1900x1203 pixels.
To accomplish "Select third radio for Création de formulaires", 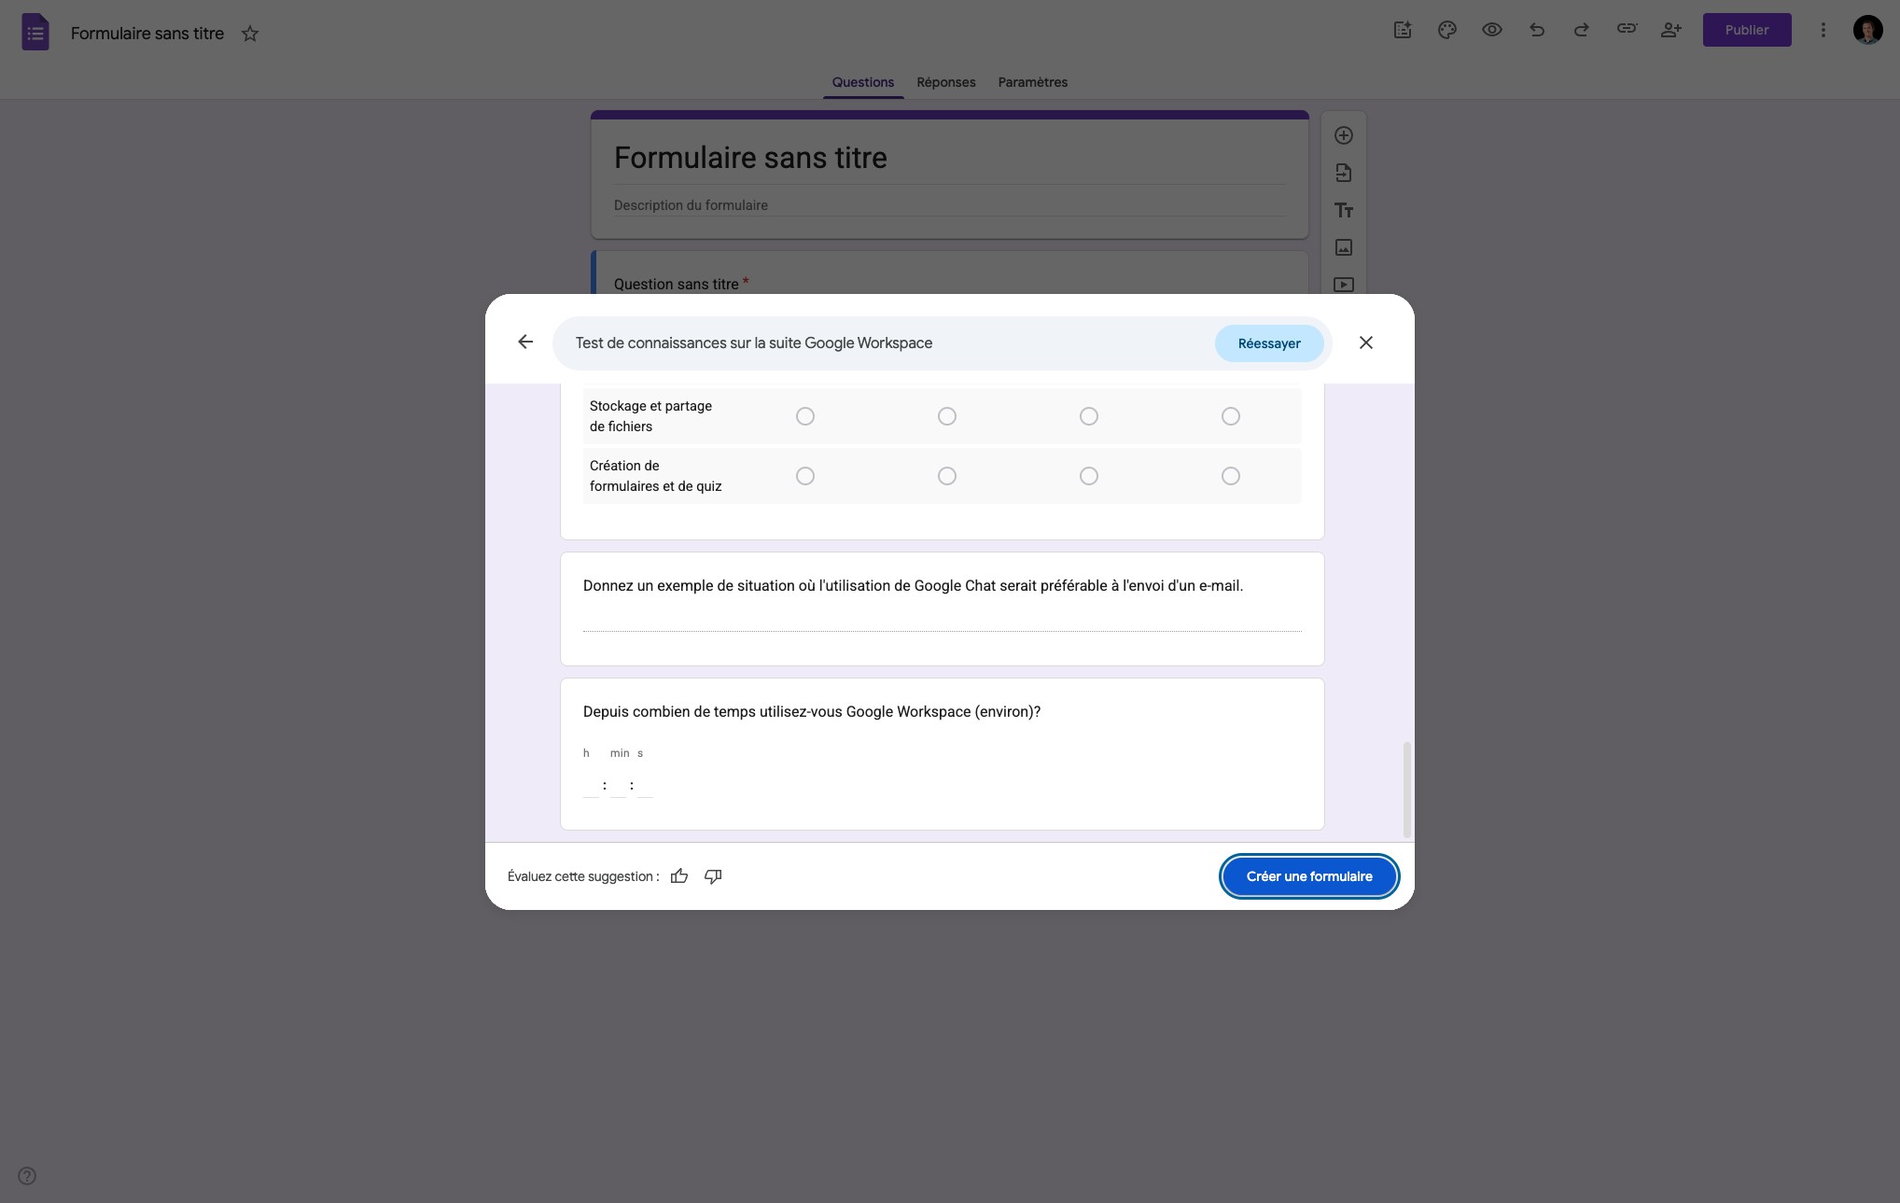I will point(1089,476).
